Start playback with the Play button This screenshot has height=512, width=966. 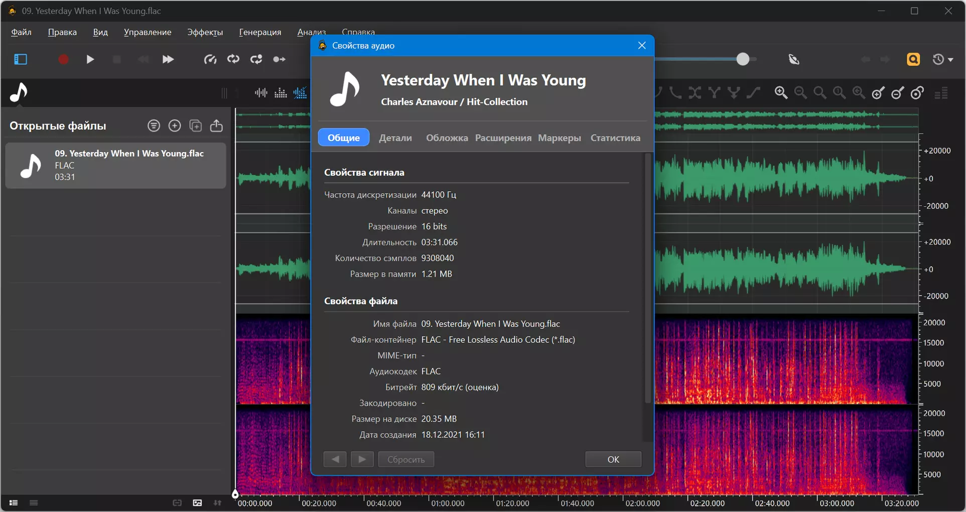tap(90, 59)
